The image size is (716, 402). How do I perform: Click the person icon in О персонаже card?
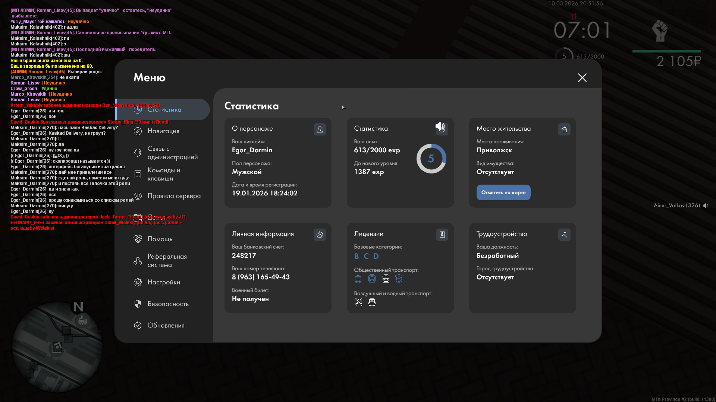(x=320, y=129)
